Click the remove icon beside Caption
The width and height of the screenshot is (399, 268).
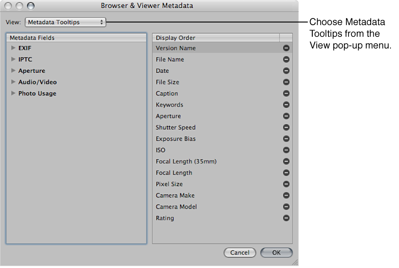286,93
